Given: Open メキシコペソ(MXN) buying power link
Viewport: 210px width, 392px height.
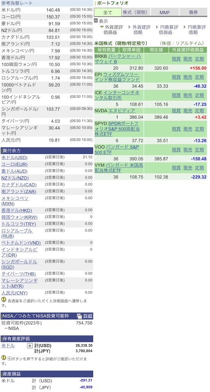Looking at the screenshot, I should pyautogui.click(x=15, y=201).
